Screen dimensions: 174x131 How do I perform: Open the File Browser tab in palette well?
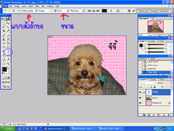coord(143,11)
